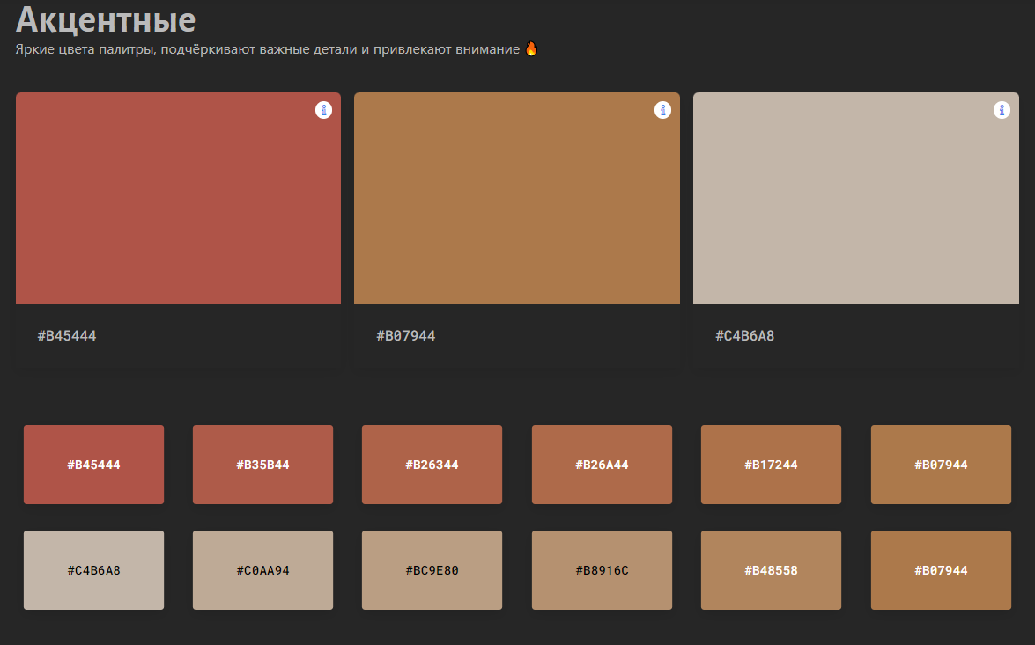
Task: Pick the small #B45444 gradient swatch
Action: click(93, 465)
